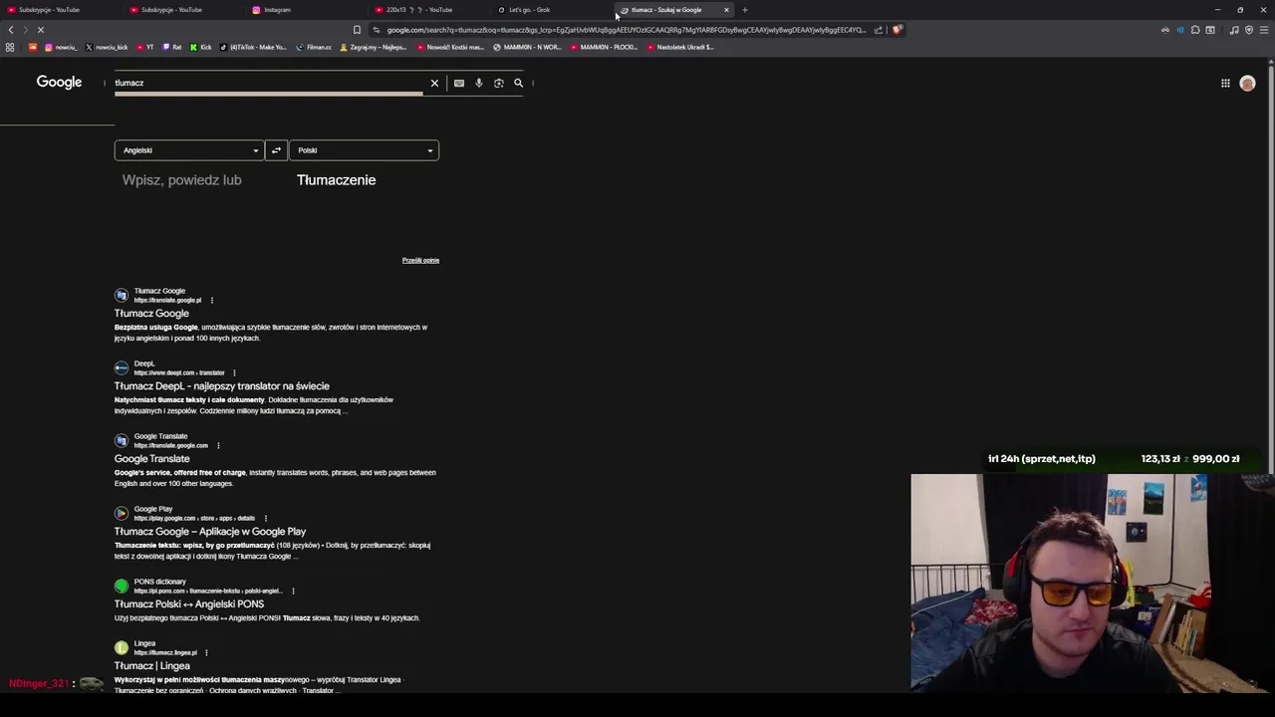Click the magnifier search button
Screen dimensions: 1275x717
[x=519, y=83]
